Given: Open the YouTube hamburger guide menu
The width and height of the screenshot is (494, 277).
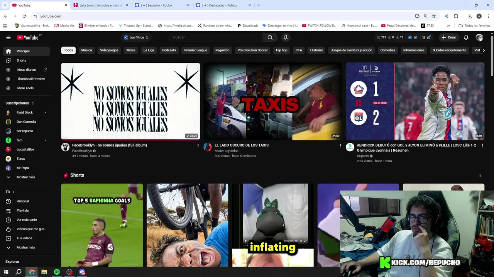Looking at the screenshot, I should [x=8, y=37].
